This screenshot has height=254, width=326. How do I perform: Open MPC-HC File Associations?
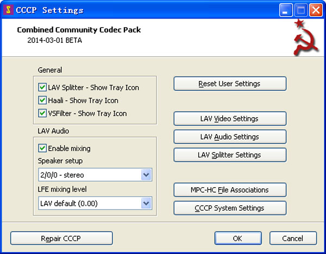tap(230, 190)
